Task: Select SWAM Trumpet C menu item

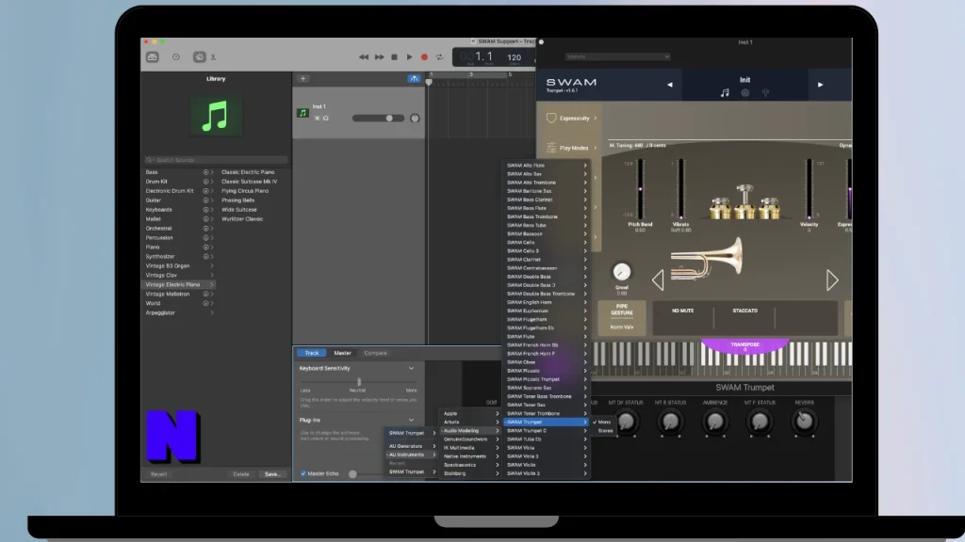Action: 546,431
